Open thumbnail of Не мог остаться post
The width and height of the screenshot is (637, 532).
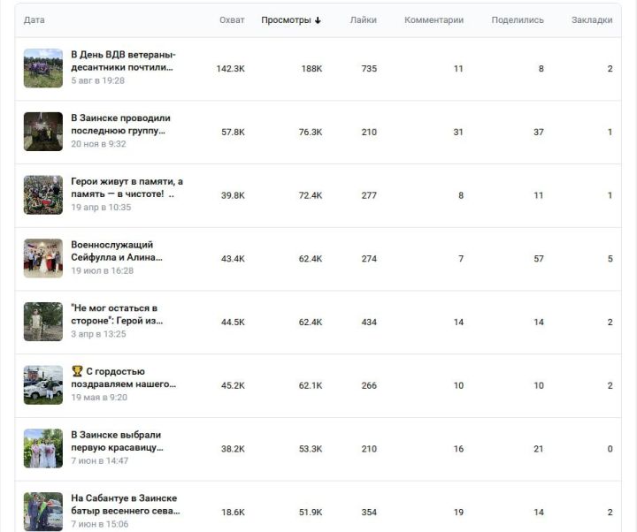pyautogui.click(x=43, y=322)
